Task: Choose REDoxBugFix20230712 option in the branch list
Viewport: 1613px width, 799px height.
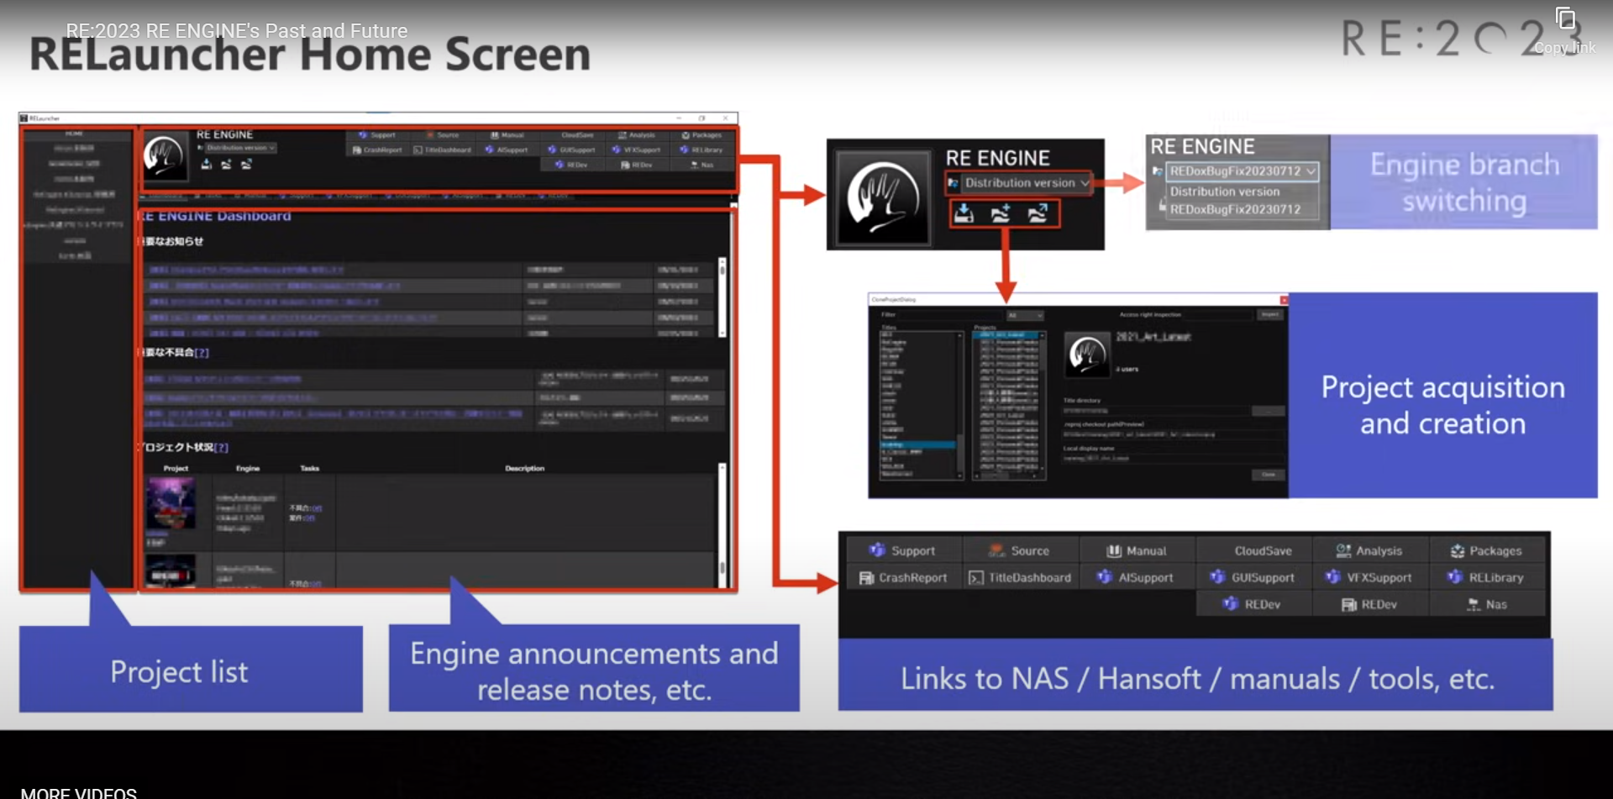Action: [x=1235, y=209]
